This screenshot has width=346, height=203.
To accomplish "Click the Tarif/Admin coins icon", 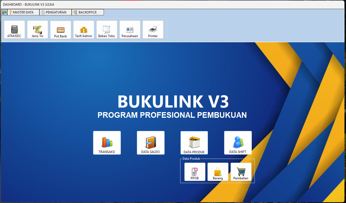I will click(x=84, y=30).
